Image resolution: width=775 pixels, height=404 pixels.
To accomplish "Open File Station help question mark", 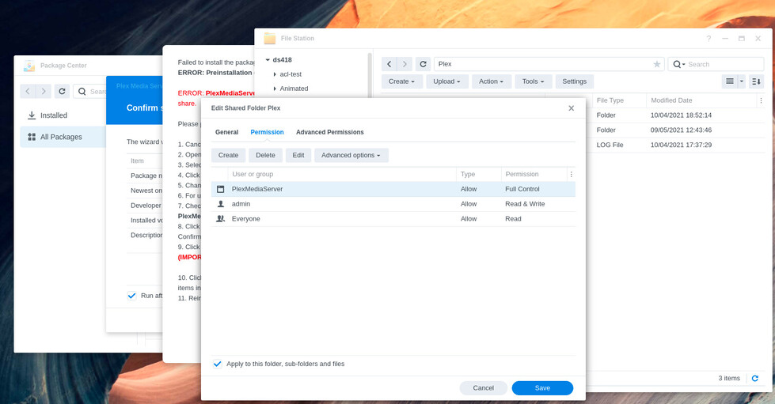I will coord(709,39).
